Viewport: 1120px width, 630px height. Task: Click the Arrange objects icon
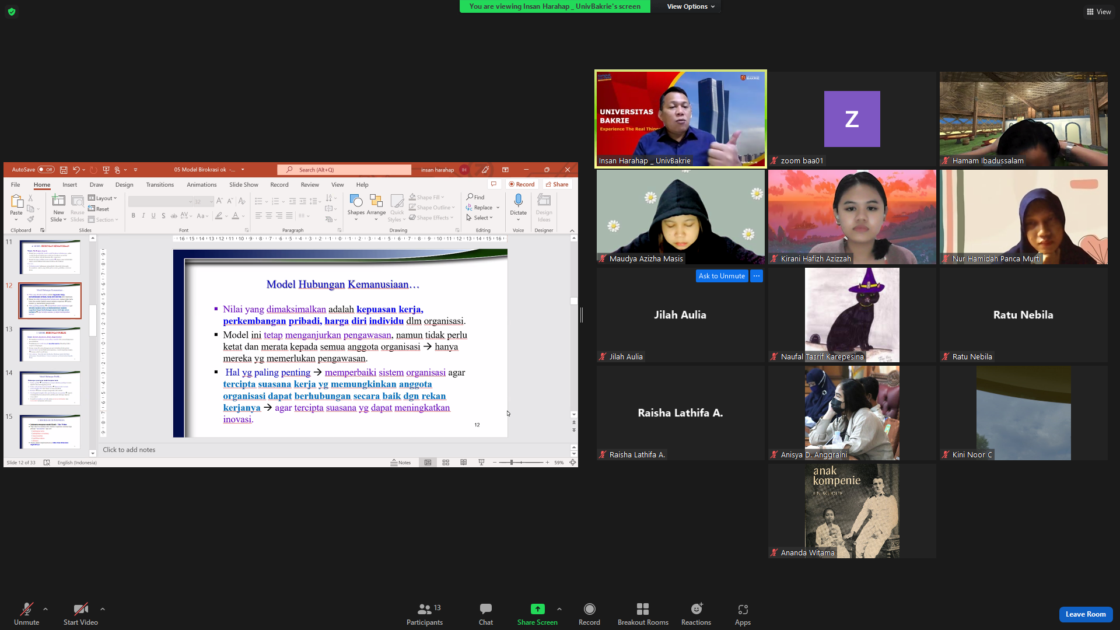click(376, 201)
